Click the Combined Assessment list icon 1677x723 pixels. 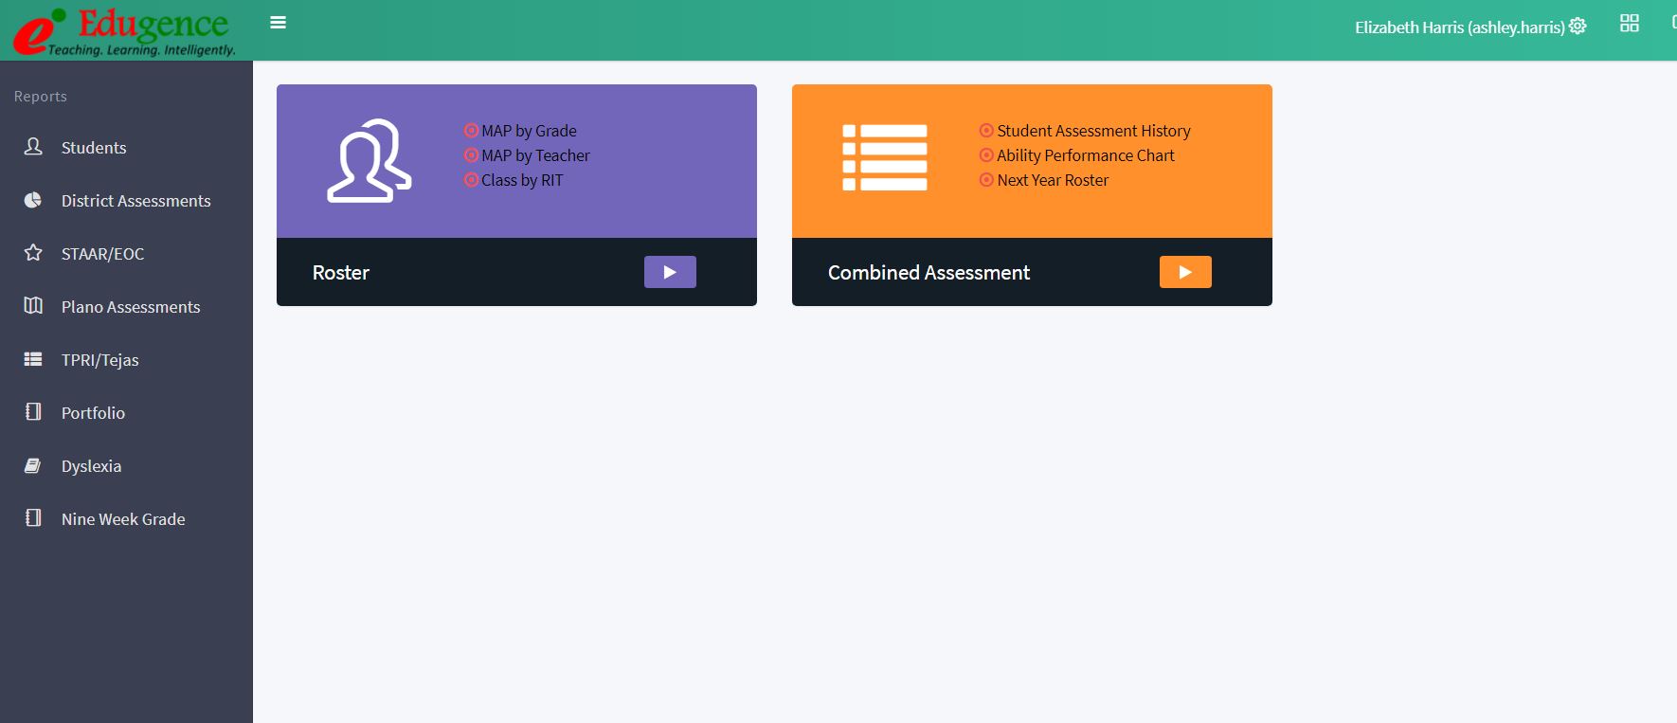[x=885, y=158]
